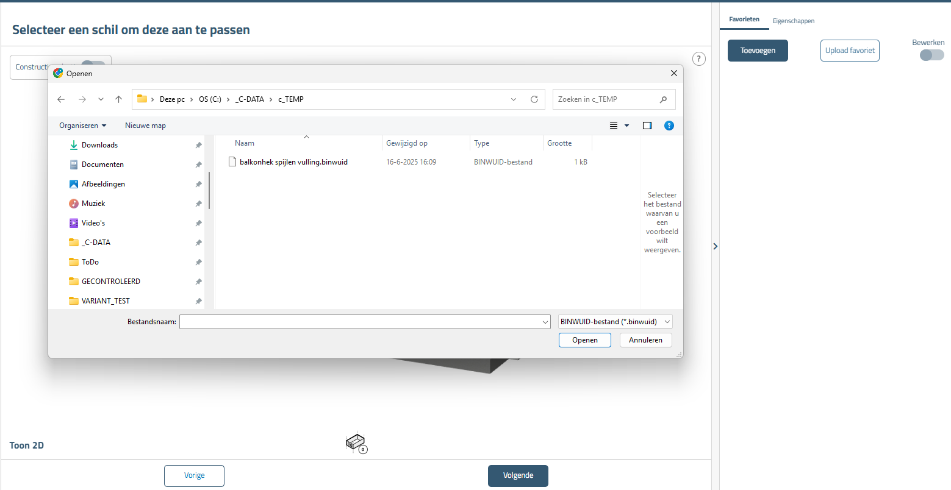Screen dimensions: 951x490
Task: Toggle the Bewerken switch
Action: (x=931, y=55)
